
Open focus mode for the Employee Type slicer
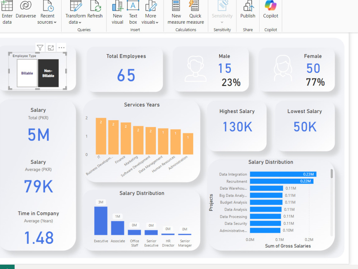tap(50, 47)
